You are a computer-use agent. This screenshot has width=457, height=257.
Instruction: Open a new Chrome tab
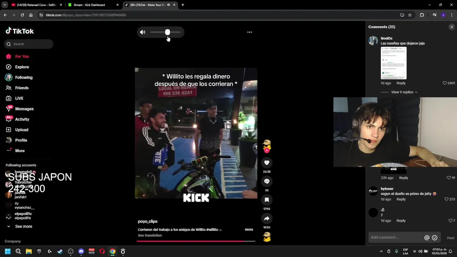[x=183, y=5]
